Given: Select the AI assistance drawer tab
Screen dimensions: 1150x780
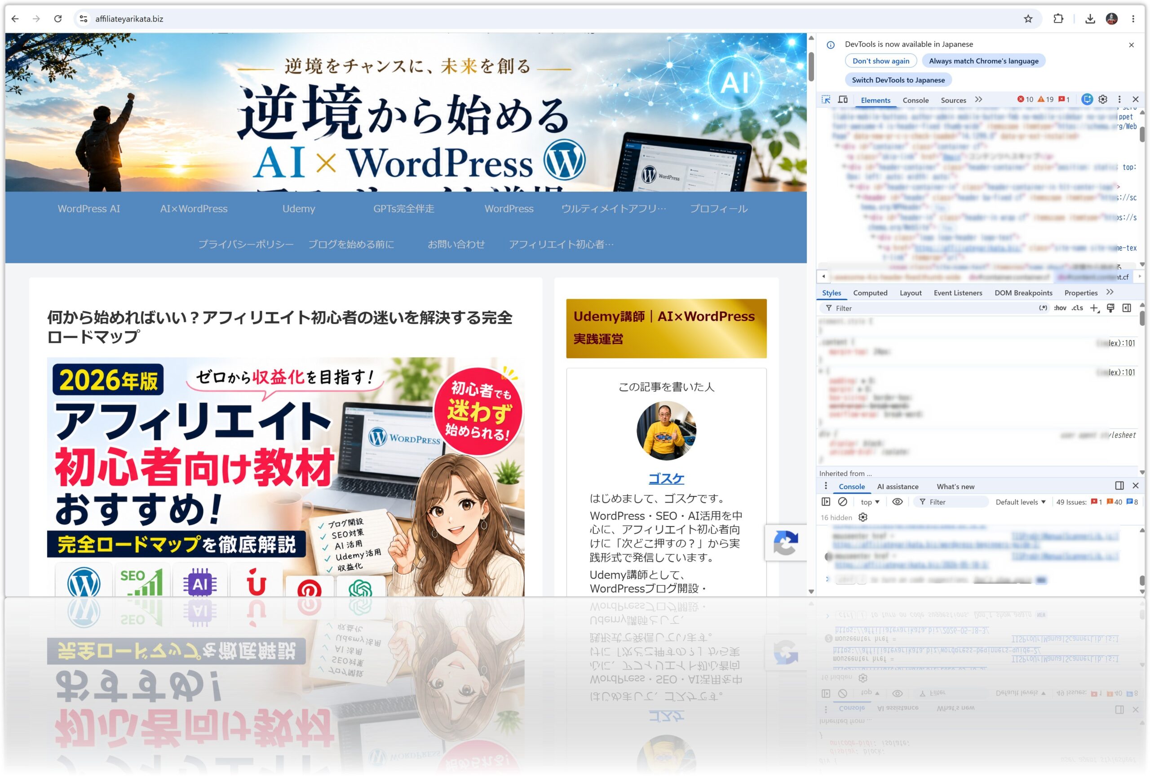Looking at the screenshot, I should click(x=898, y=486).
